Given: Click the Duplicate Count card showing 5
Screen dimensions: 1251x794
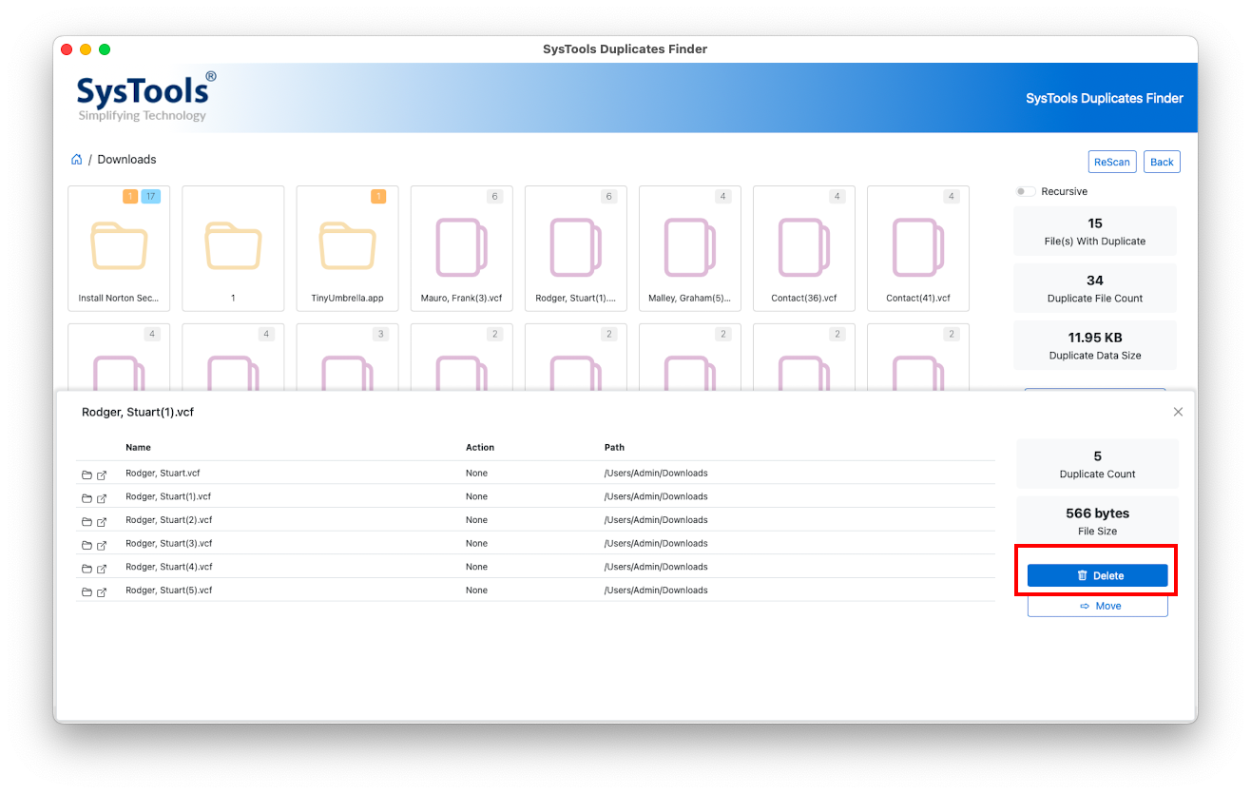Looking at the screenshot, I should 1097,463.
